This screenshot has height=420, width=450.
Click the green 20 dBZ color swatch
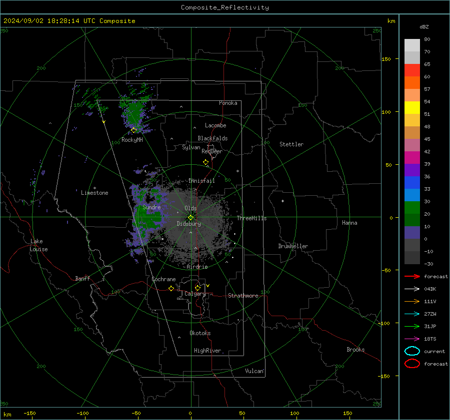tap(412, 207)
